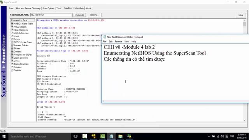Click the Enumerate button
249x140 pixels.
79,15
